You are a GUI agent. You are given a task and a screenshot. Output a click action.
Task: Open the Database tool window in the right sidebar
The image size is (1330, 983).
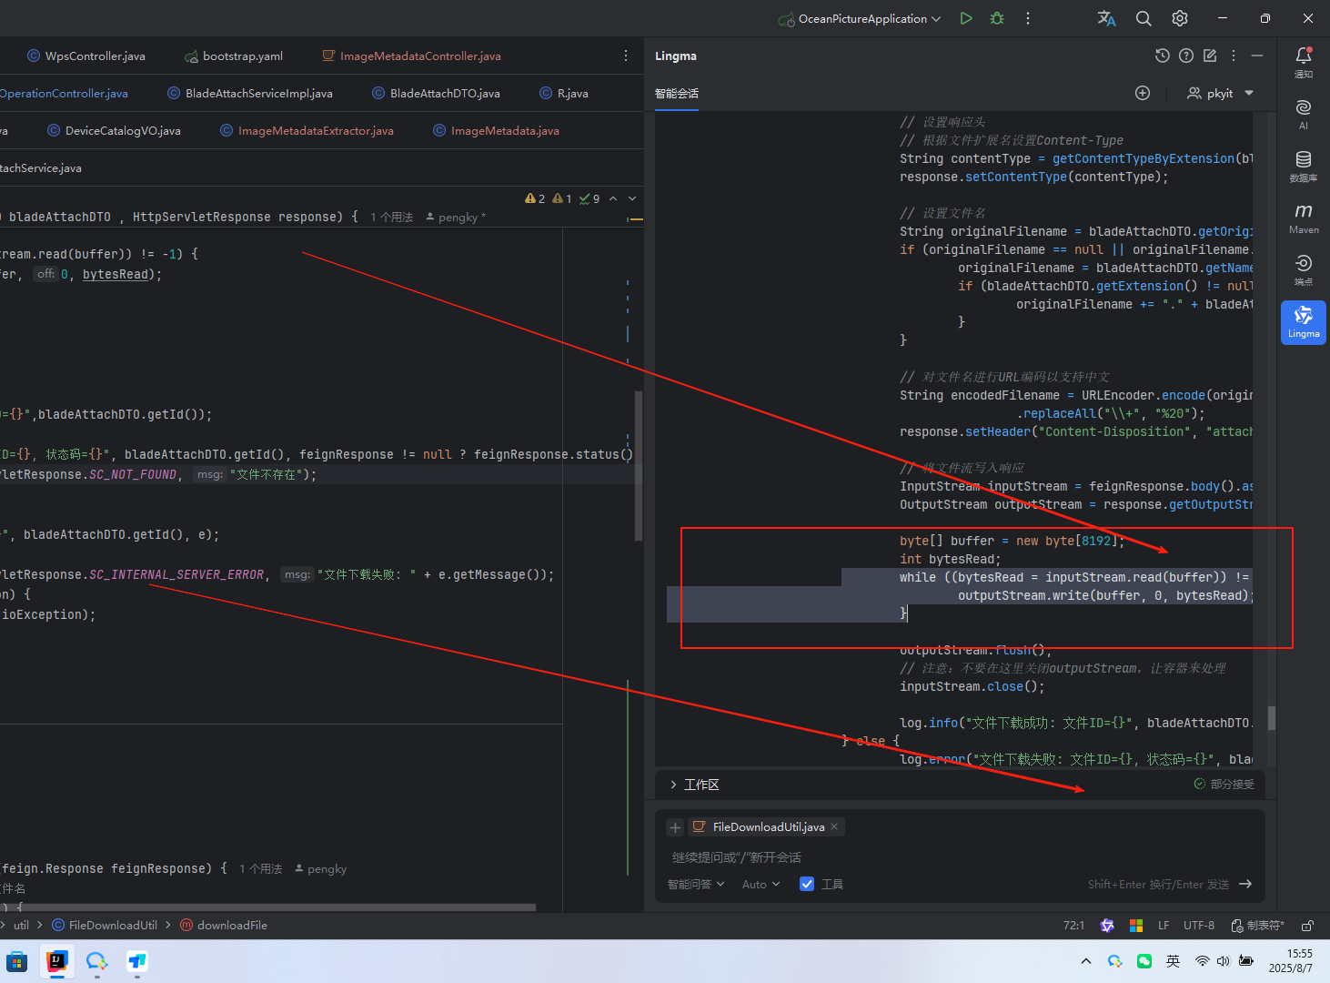(1304, 166)
